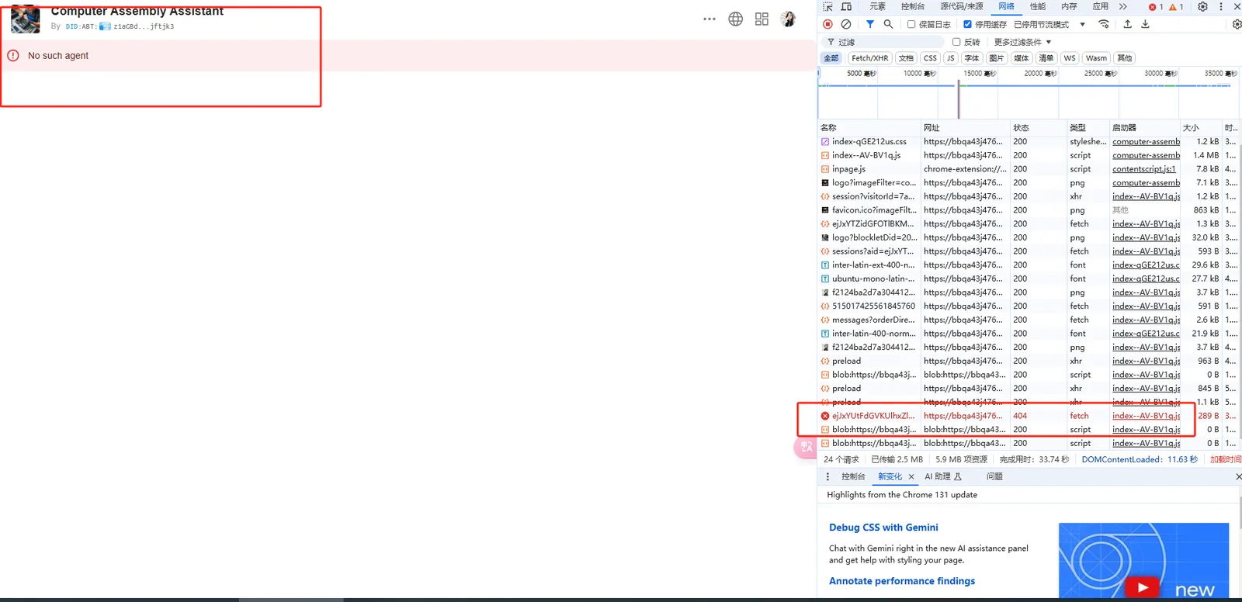
Task: Open network conditions wifi icon
Action: [1104, 24]
